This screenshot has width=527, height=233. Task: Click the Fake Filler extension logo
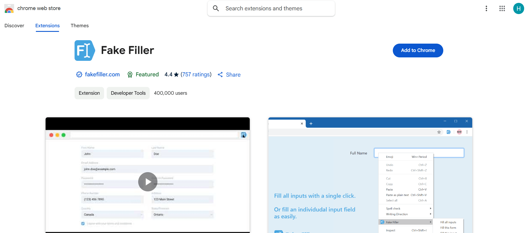(x=85, y=51)
